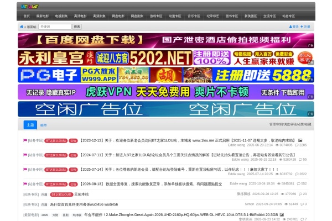Open the 永利皇宫 5202.NET banner ad
This screenshot has height=221, width=332.
[166, 57]
